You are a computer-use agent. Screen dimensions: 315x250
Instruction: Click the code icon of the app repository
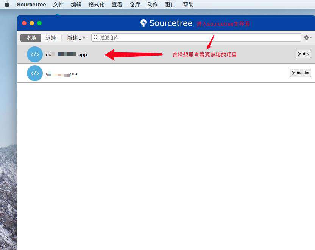coord(35,54)
